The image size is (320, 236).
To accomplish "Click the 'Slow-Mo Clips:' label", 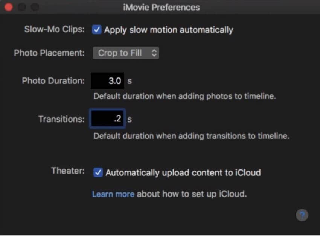I will pyautogui.click(x=55, y=30).
